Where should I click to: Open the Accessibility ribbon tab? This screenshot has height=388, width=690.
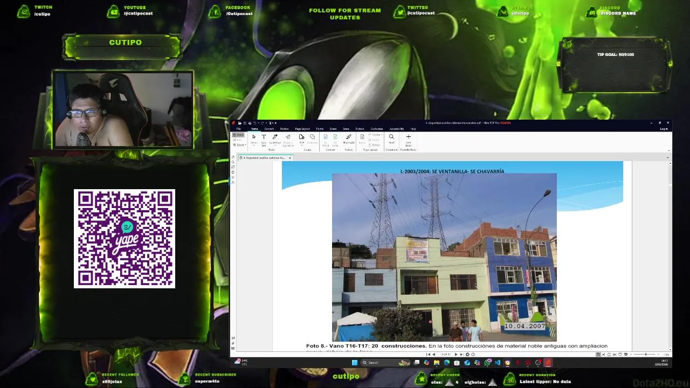click(397, 129)
